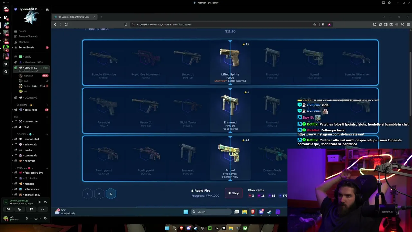Join the DOAR LIVE voice channel
Screen dimensions: 412x232
[31, 98]
